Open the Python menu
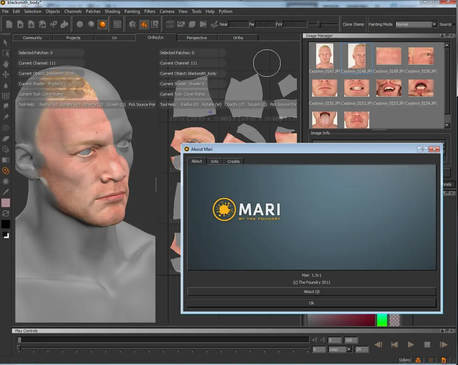458x365 pixels. (226, 11)
